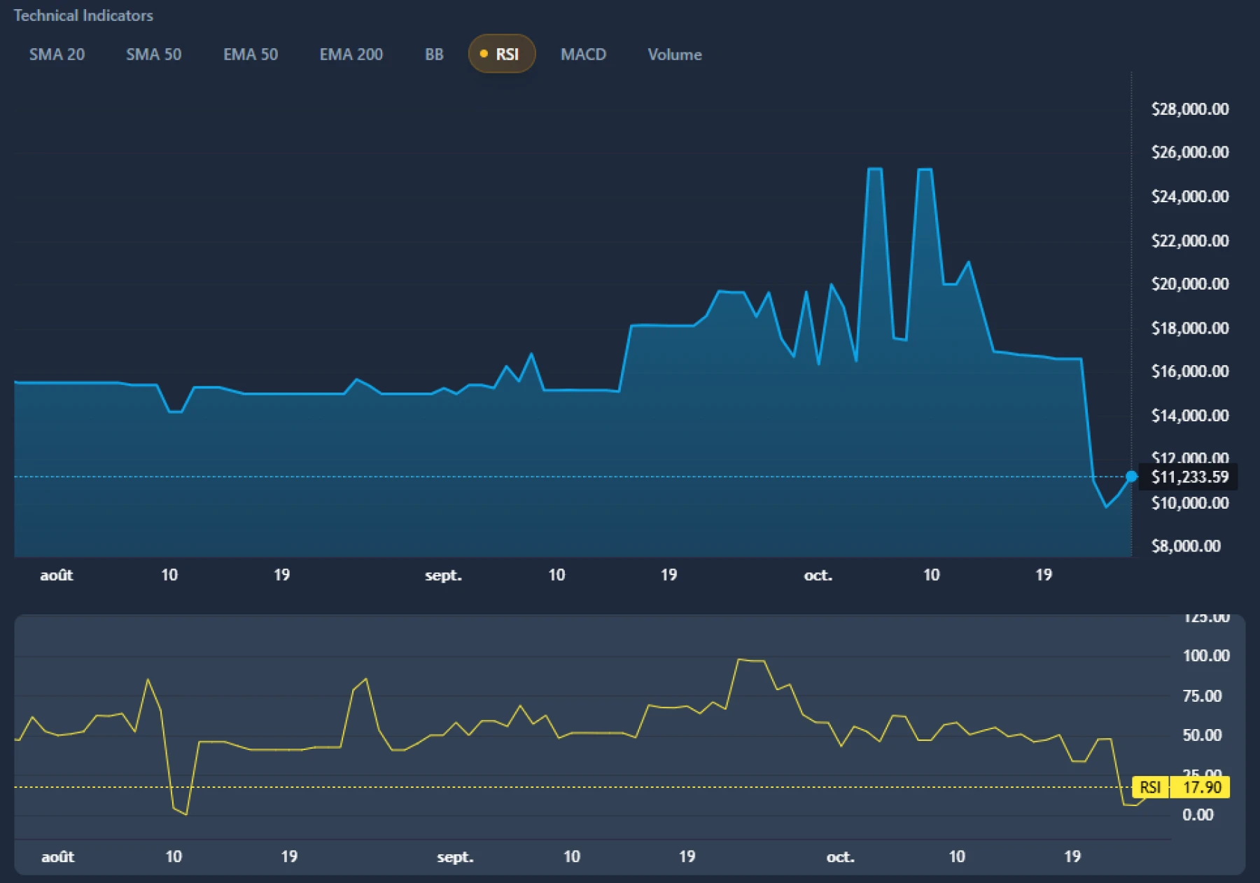
Task: Click the $28,000.00 price axis label
Action: tap(1189, 109)
